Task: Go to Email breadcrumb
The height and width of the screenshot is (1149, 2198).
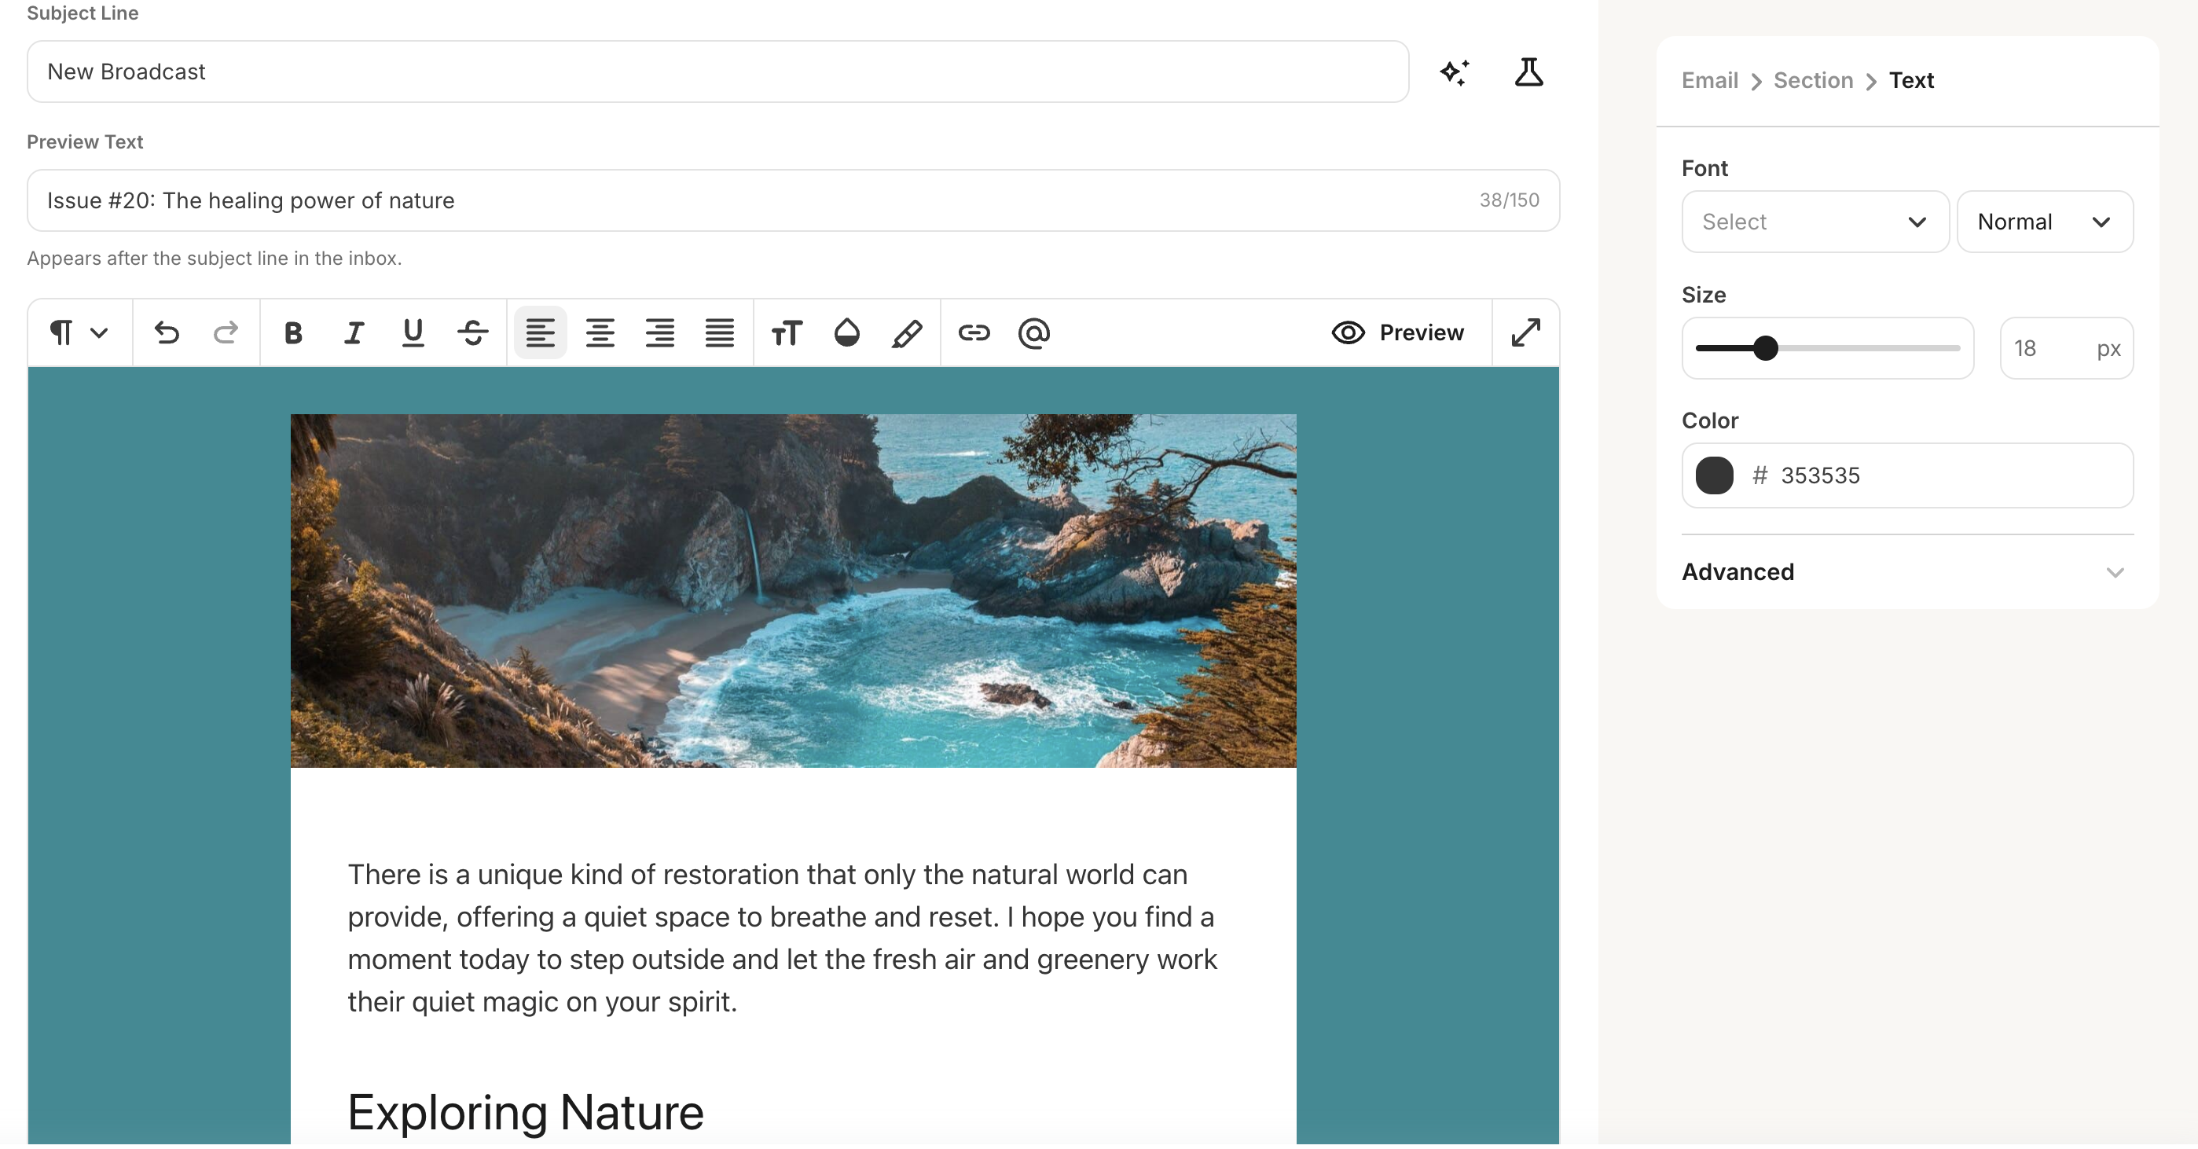Action: coord(1709,80)
